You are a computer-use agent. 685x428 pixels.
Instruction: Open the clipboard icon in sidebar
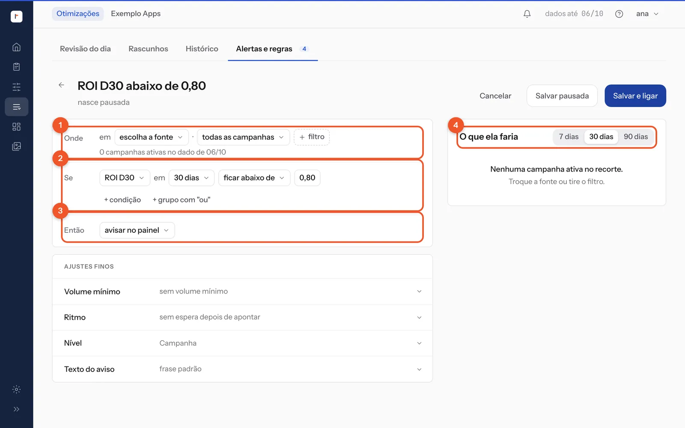click(16, 67)
